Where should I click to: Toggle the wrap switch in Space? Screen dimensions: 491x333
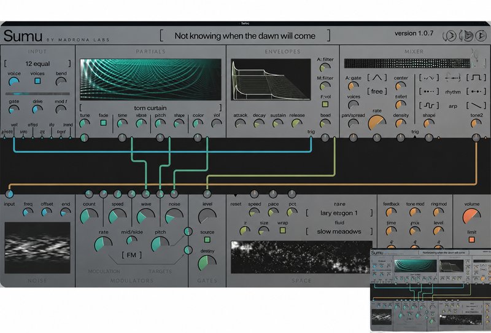[282, 230]
